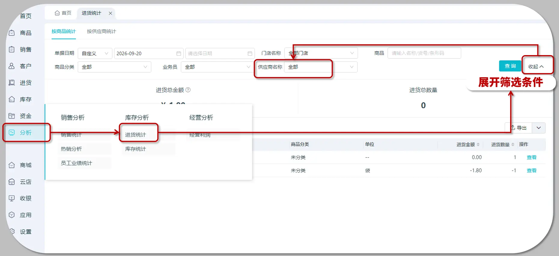Image resolution: width=559 pixels, height=256 pixels.
Task: Go to 首页 in the sidebar
Action: pyautogui.click(x=26, y=16)
